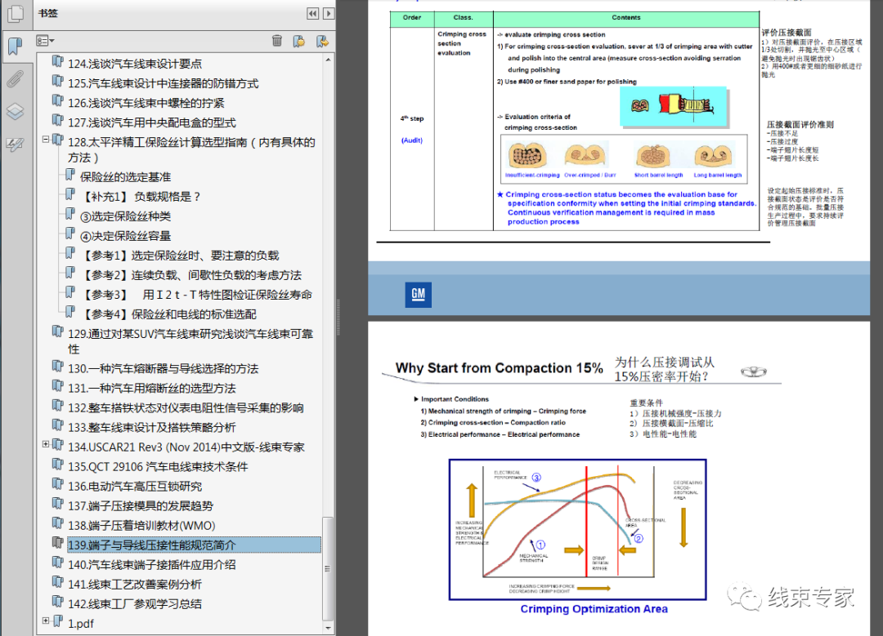Open the Signatures panel

click(15, 144)
